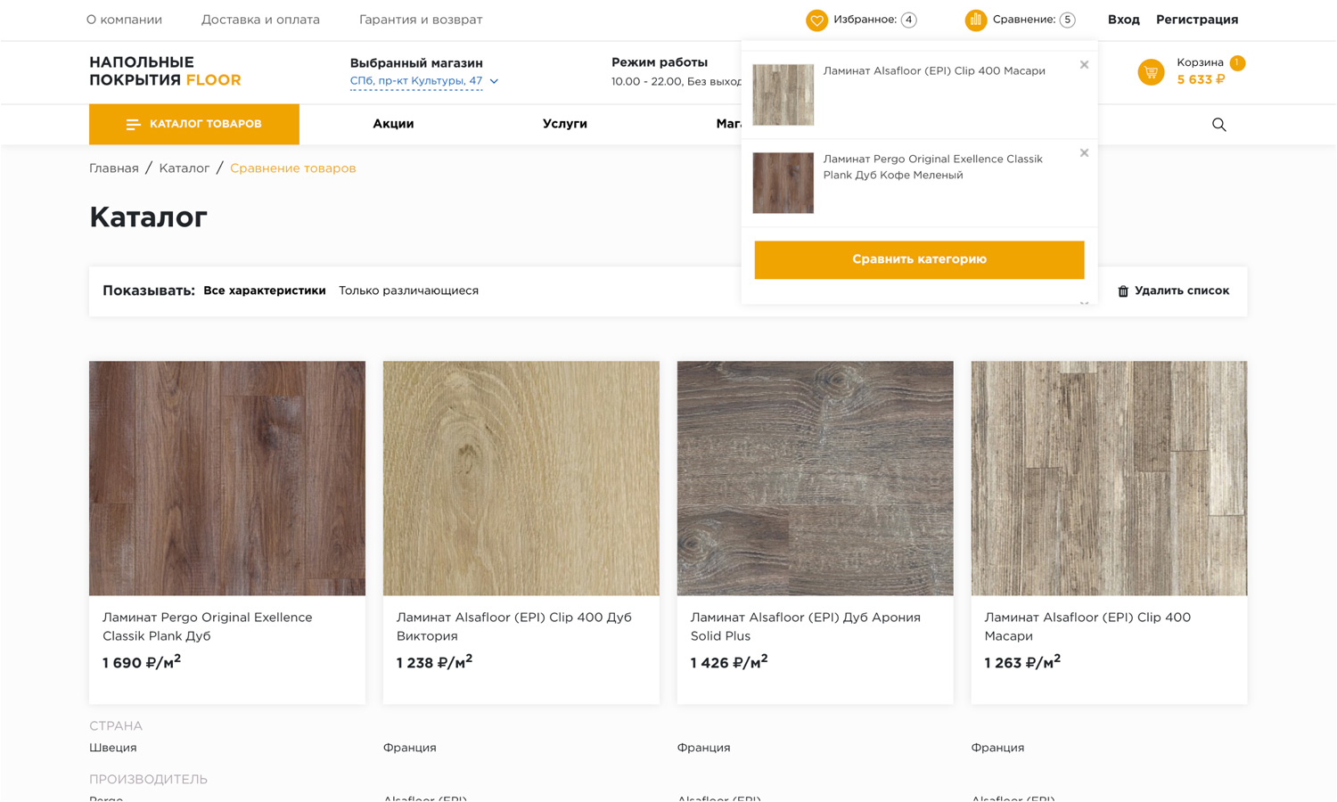Show only differing characteristics (Только различающиеся)

(x=408, y=291)
